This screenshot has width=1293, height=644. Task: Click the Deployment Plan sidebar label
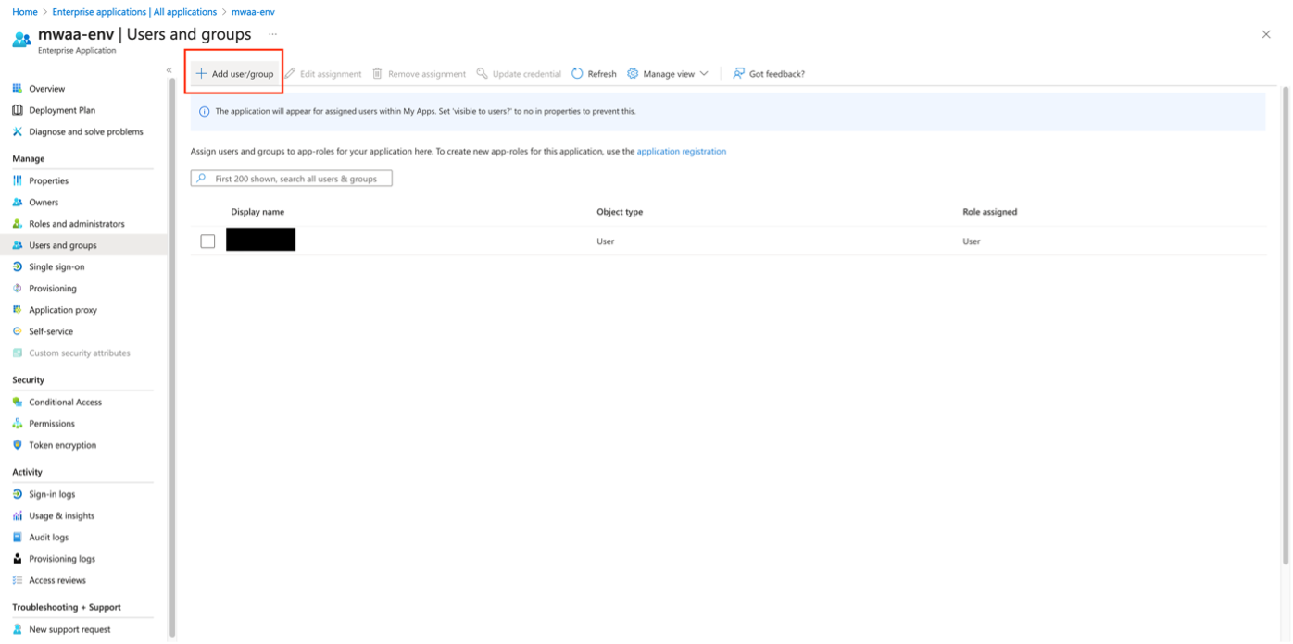click(x=62, y=110)
